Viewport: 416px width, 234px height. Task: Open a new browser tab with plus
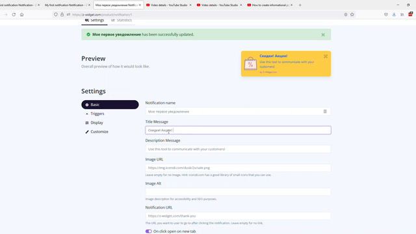point(300,5)
